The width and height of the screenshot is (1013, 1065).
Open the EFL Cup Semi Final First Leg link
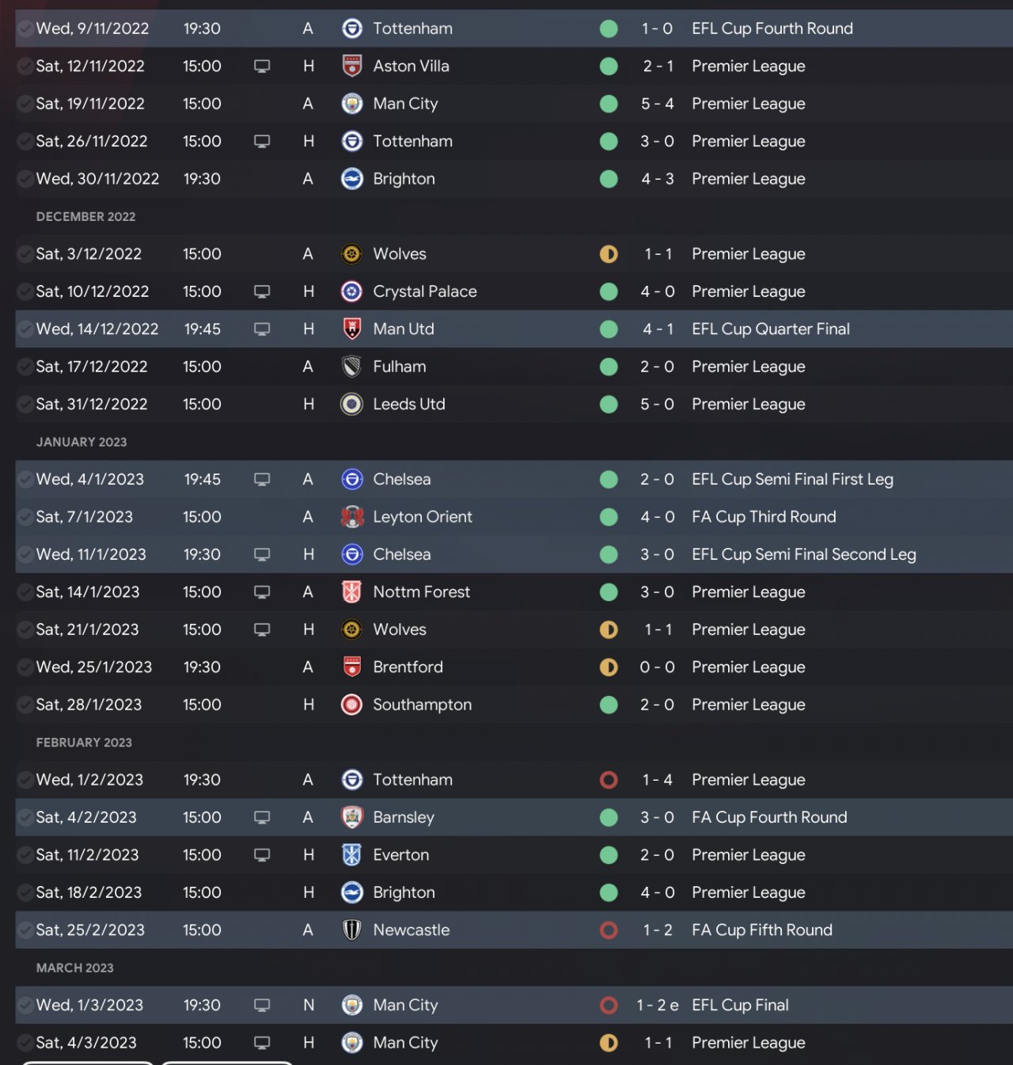coord(792,479)
